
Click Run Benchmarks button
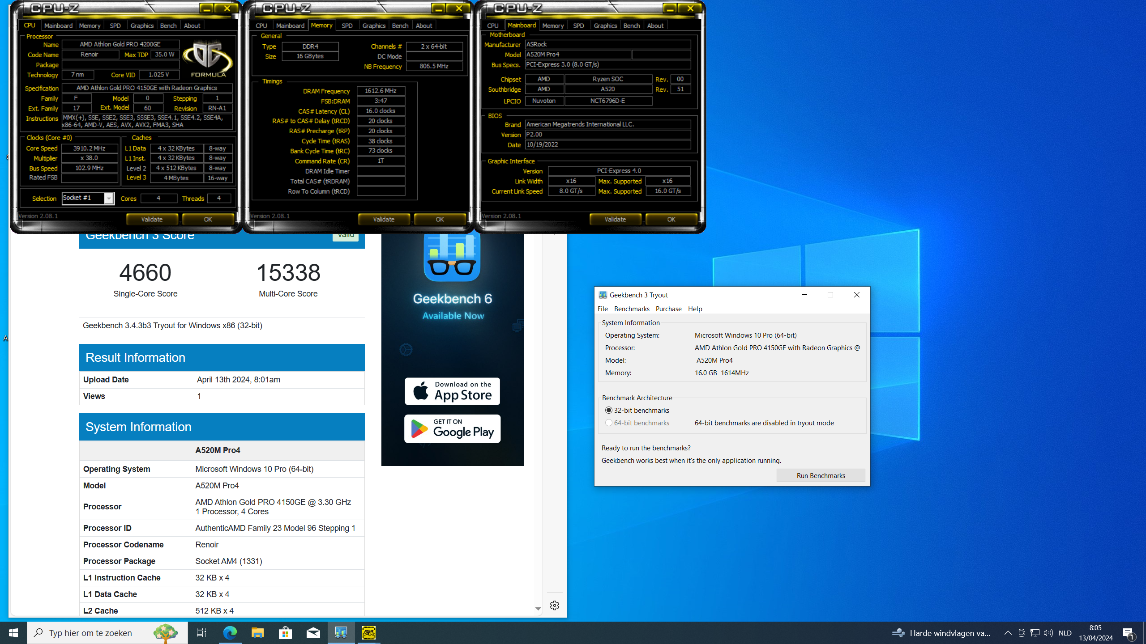point(821,475)
